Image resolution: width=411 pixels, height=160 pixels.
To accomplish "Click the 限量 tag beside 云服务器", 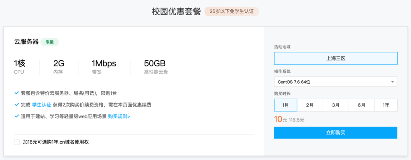I will [50, 42].
